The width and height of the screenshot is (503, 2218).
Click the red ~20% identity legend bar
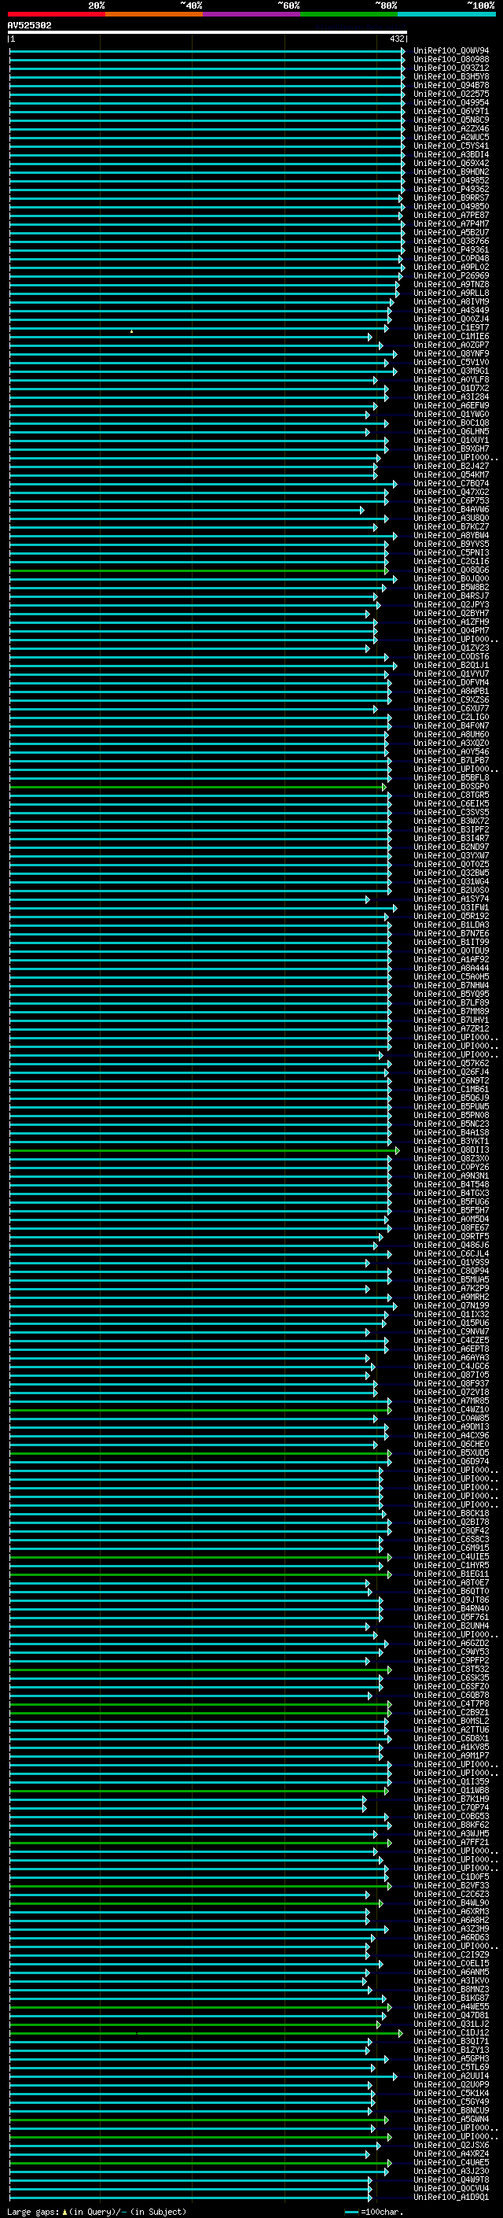(56, 14)
